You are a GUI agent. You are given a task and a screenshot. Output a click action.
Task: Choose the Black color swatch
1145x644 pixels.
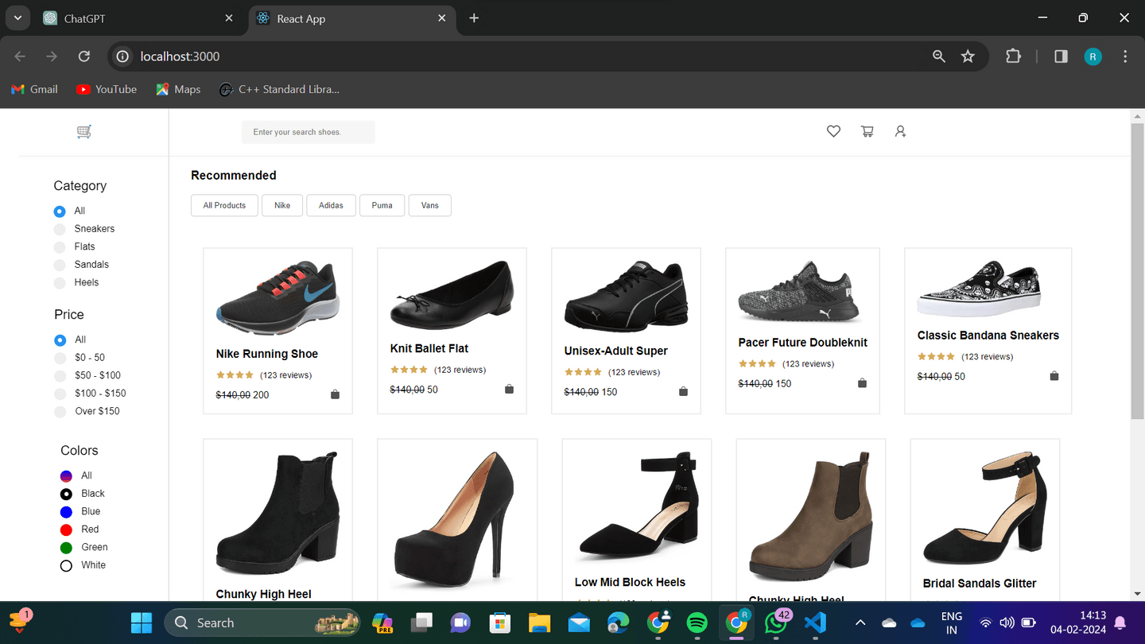pyautogui.click(x=67, y=494)
